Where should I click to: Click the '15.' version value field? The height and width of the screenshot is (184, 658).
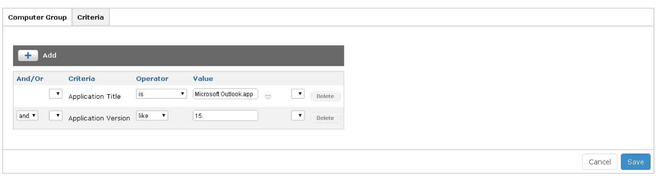point(225,115)
